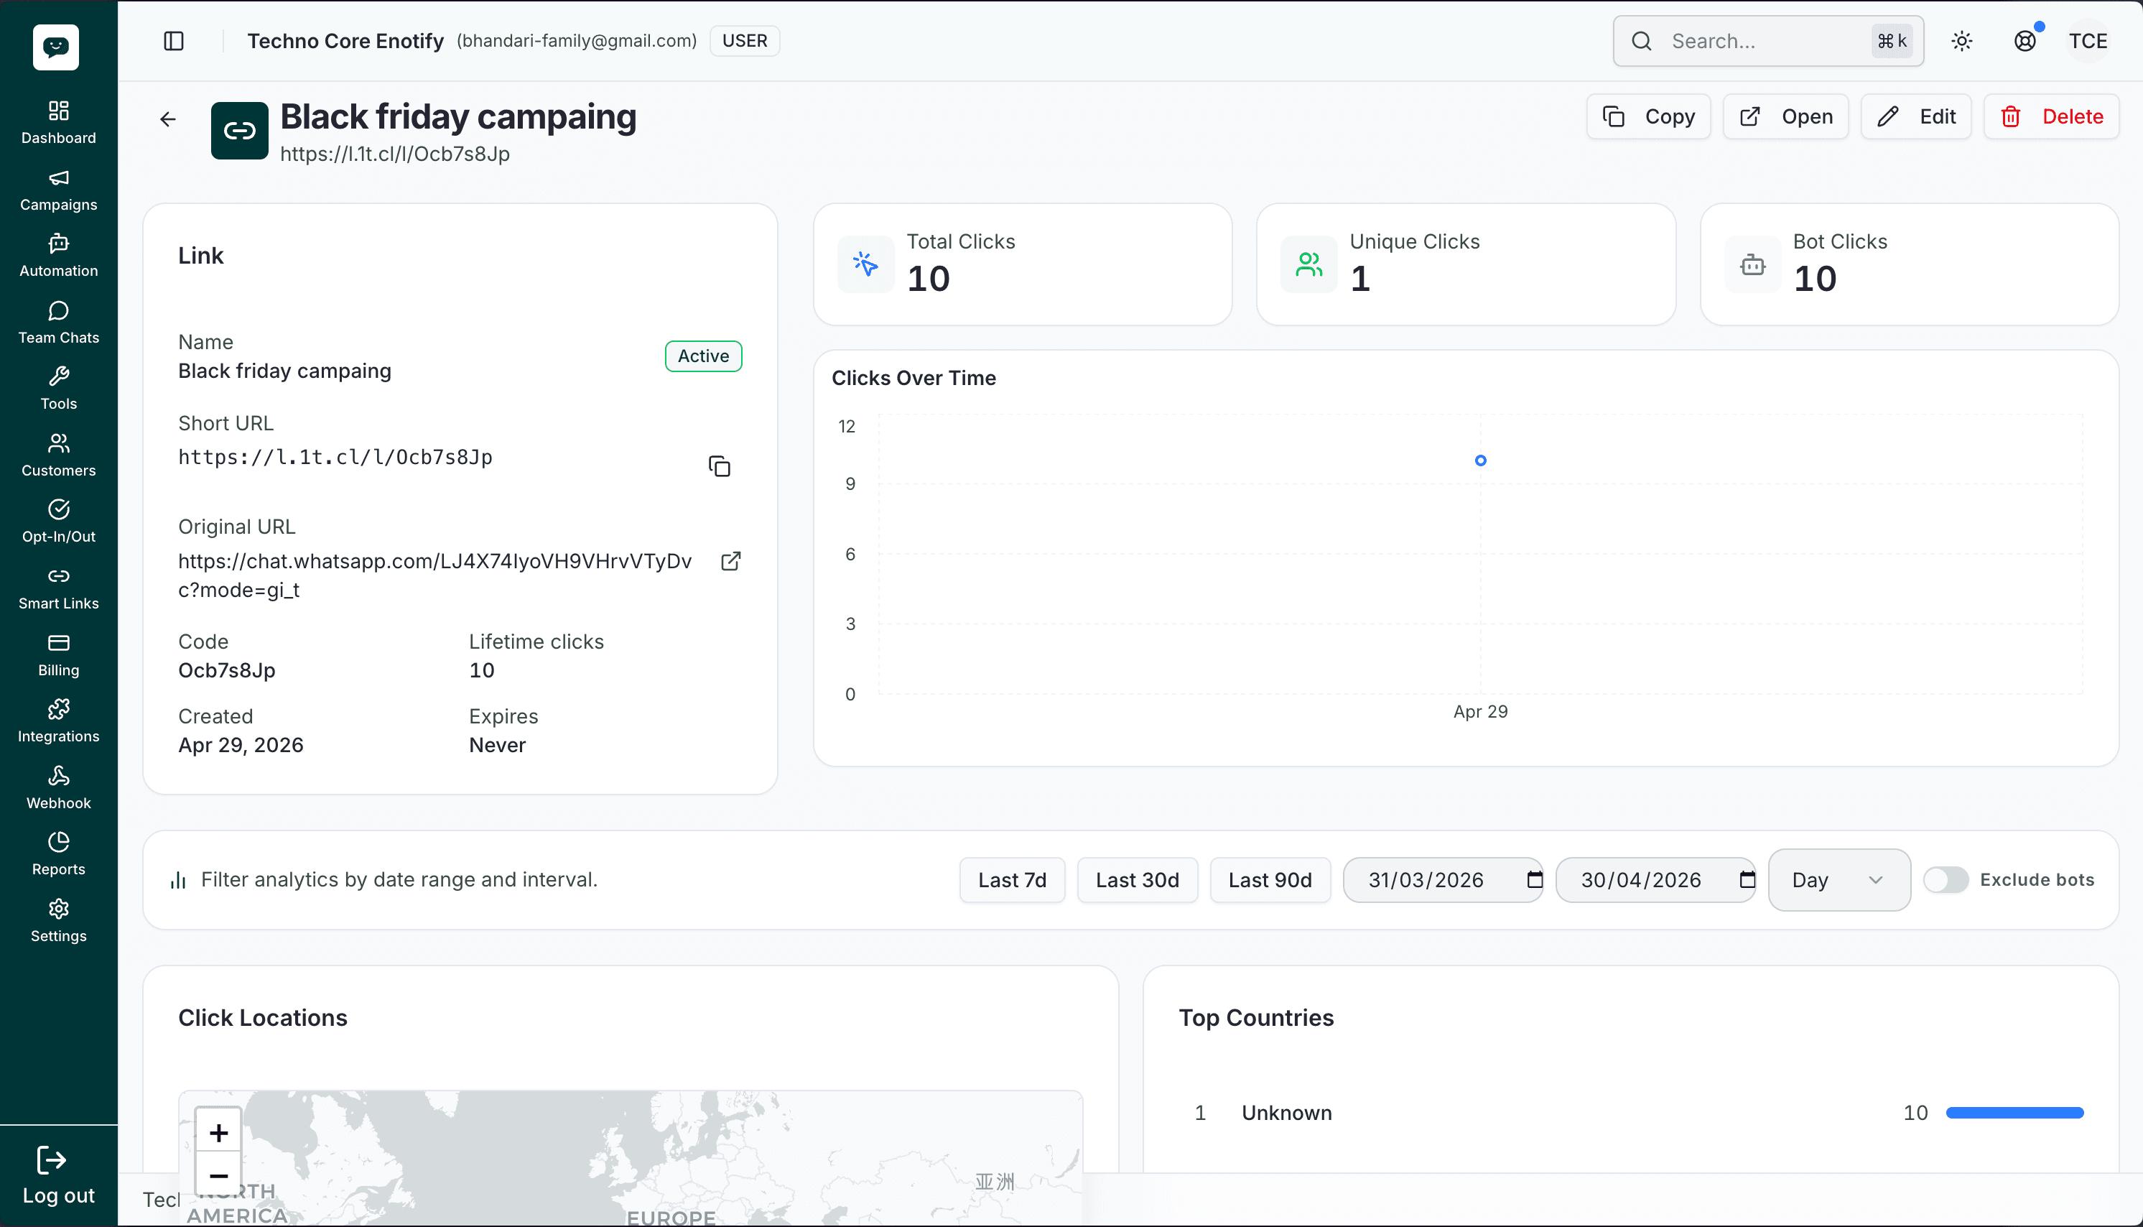This screenshot has width=2143, height=1227.
Task: Copy the short URL with copy icon
Action: coord(720,466)
